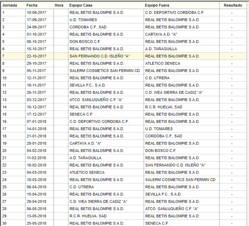The image size is (249, 226).
Task: Select ATLETICO SENECA in jornada 8
Action: pos(162,63)
